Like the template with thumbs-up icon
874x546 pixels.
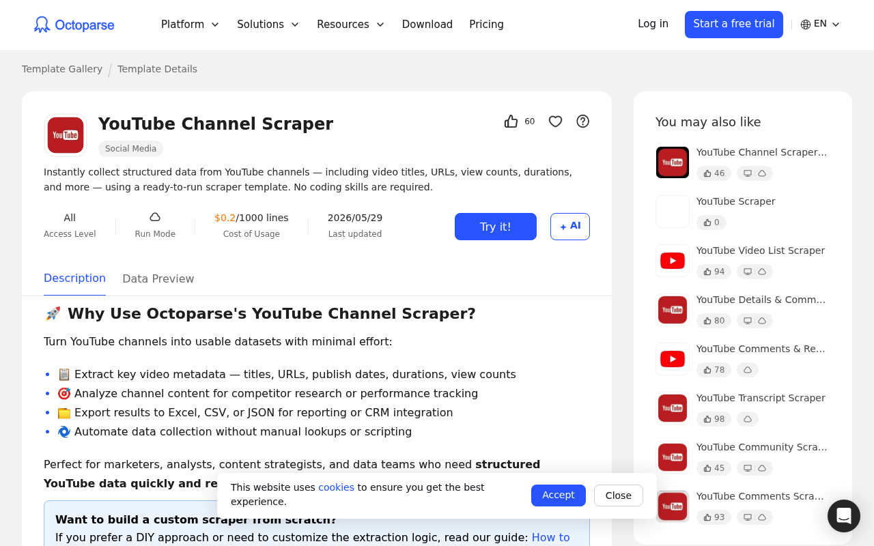click(511, 121)
